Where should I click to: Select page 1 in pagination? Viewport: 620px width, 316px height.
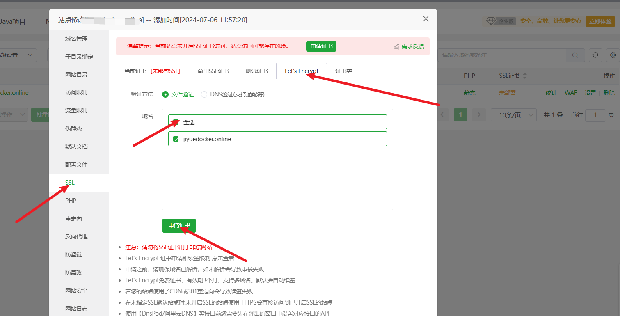click(x=460, y=115)
